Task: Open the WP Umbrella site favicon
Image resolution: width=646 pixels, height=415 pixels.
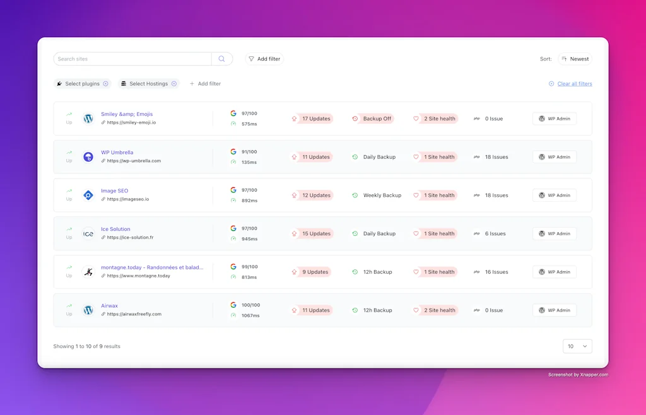Action: pyautogui.click(x=88, y=156)
